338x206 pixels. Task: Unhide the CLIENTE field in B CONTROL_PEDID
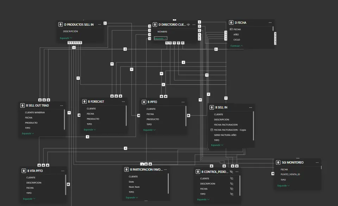coord(232,179)
